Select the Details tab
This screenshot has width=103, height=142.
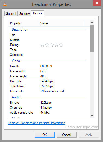point(37,13)
